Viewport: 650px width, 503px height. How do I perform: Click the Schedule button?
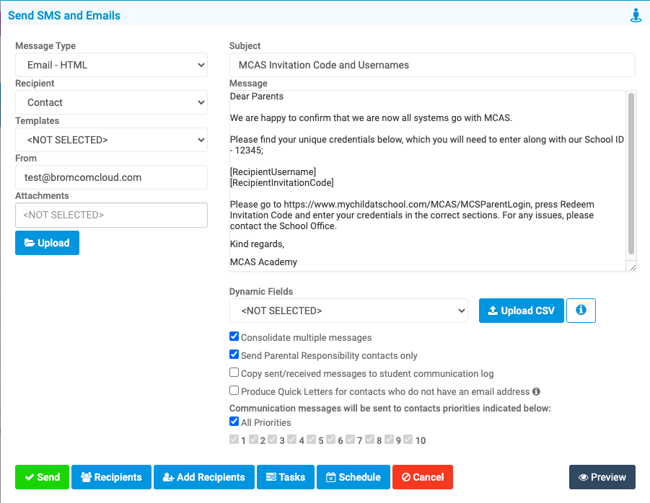[353, 477]
